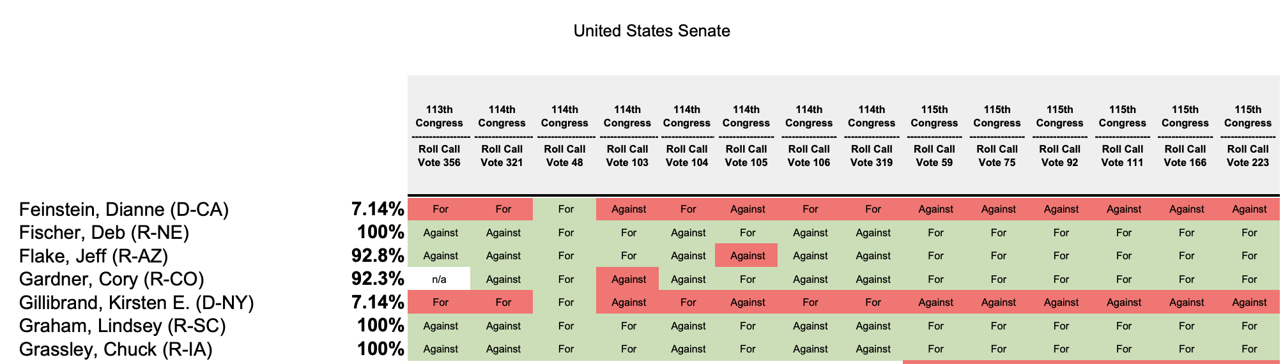Click Gillibrand, Kirsten E. (D-NY) name
This screenshot has height=364, width=1283.
137,303
